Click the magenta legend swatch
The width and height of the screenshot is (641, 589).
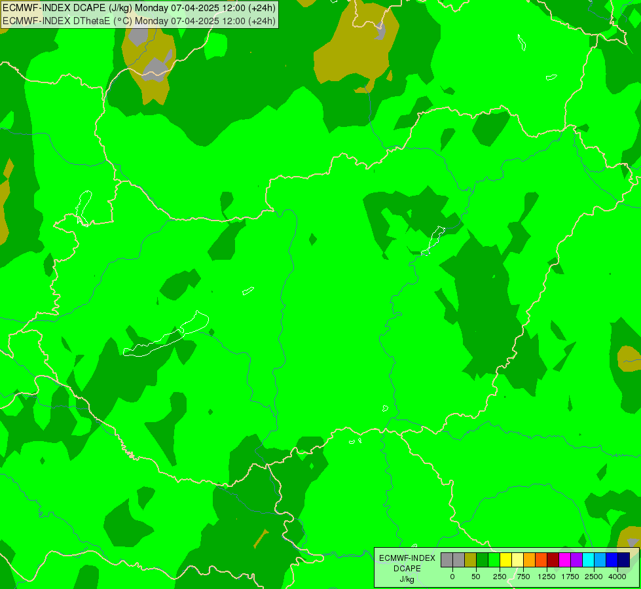[564, 560]
